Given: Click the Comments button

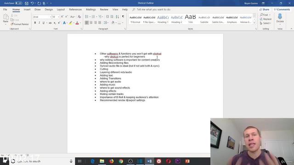Looking at the screenshot, I should [282, 10].
